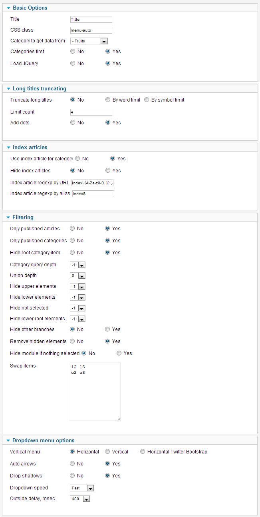Collapse the Filtering section arrow

point(8,218)
